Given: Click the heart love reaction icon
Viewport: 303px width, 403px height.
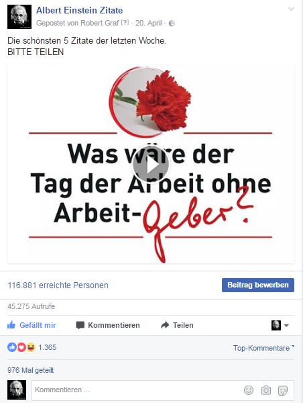Looking at the screenshot, I should click(21, 347).
